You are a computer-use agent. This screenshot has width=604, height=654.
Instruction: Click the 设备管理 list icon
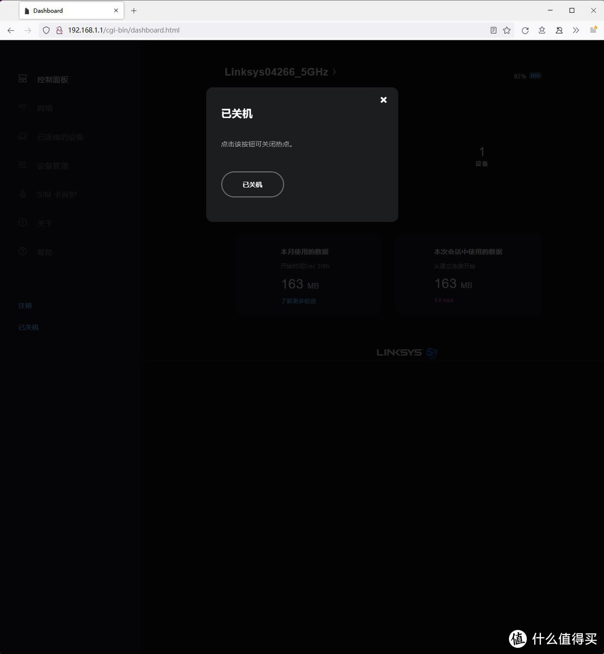[x=22, y=165]
